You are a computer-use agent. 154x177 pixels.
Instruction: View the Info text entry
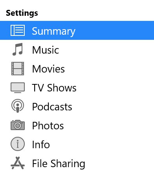point(41,144)
